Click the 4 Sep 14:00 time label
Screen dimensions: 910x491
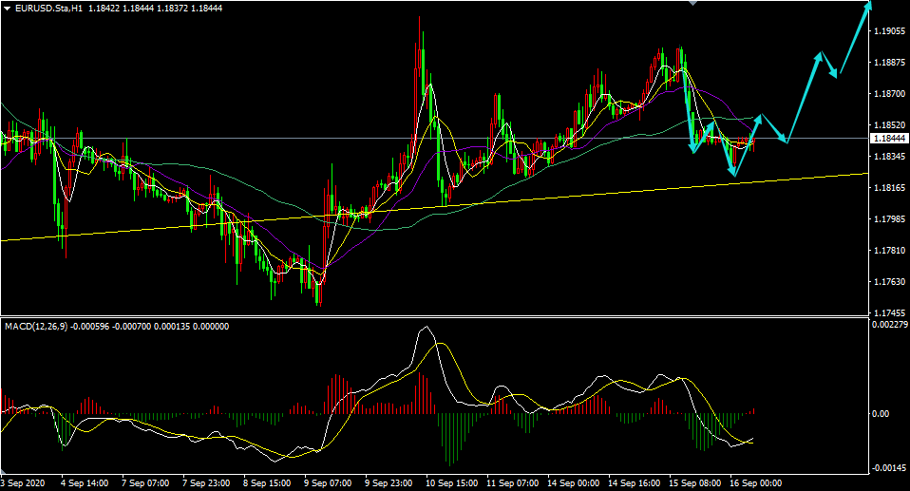(x=85, y=482)
